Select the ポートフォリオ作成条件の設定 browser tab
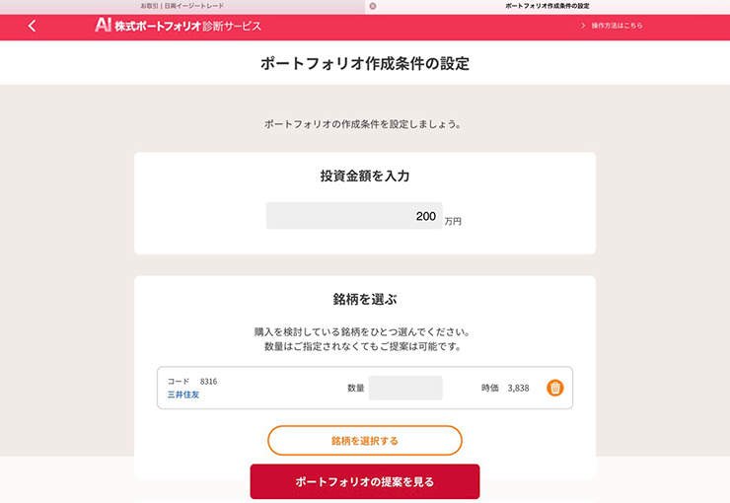The width and height of the screenshot is (730, 503). (547, 6)
